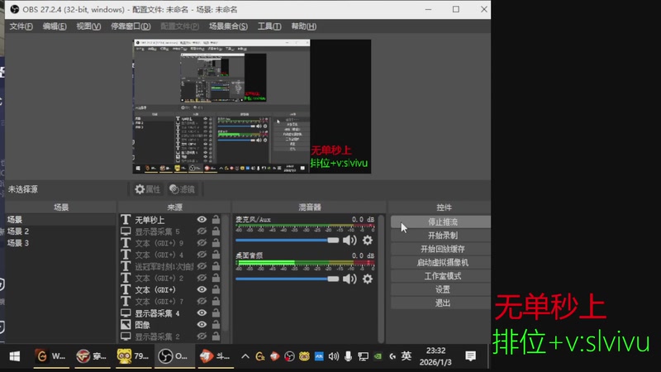Show the 显示器采集 2 source
The width and height of the screenshot is (661, 372).
[202, 336]
